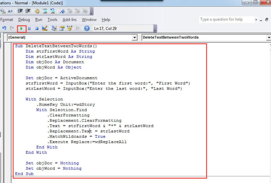Click the blue Help question mark icon
Image resolution: width=271 pixels, height=183 pixels.
[x=87, y=28]
